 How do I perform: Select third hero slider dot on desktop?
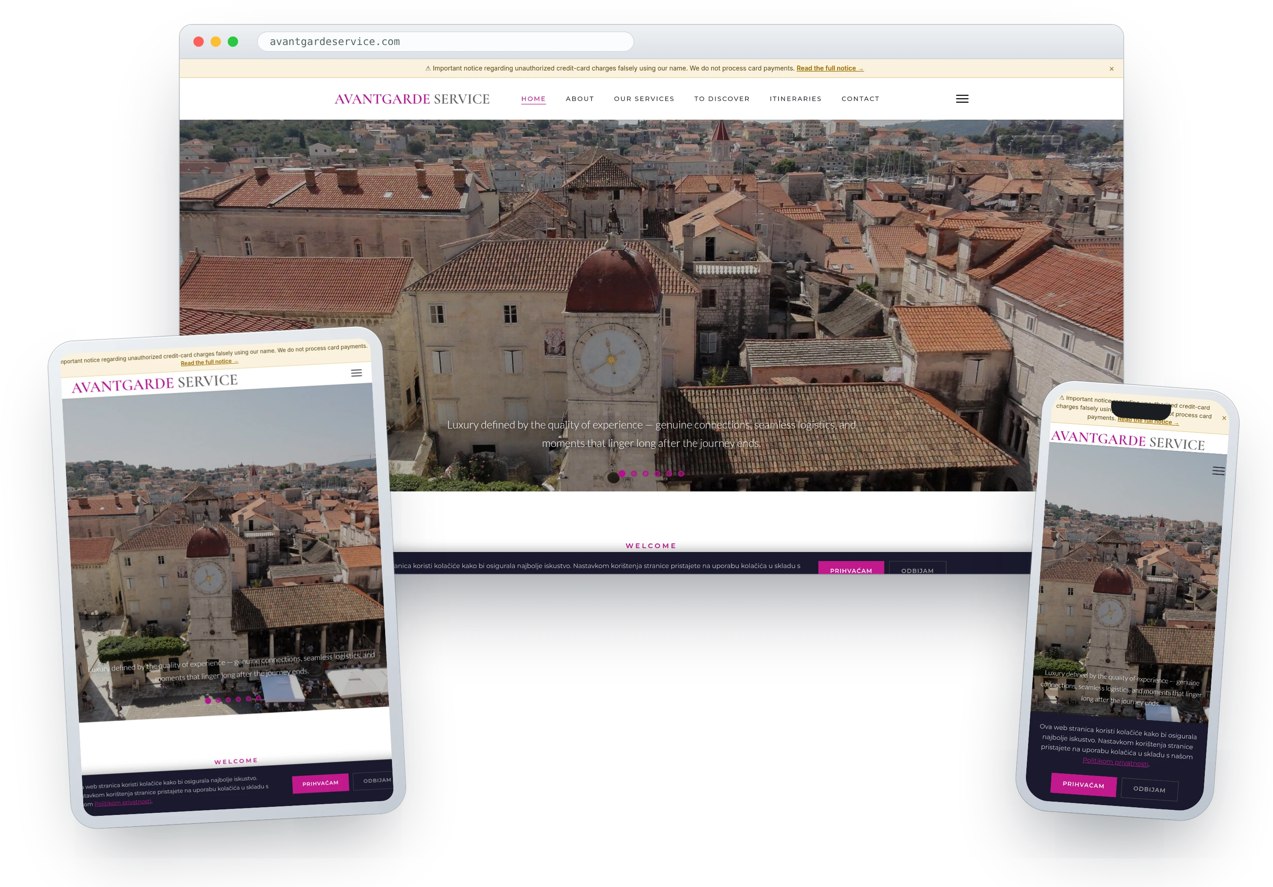coord(646,474)
